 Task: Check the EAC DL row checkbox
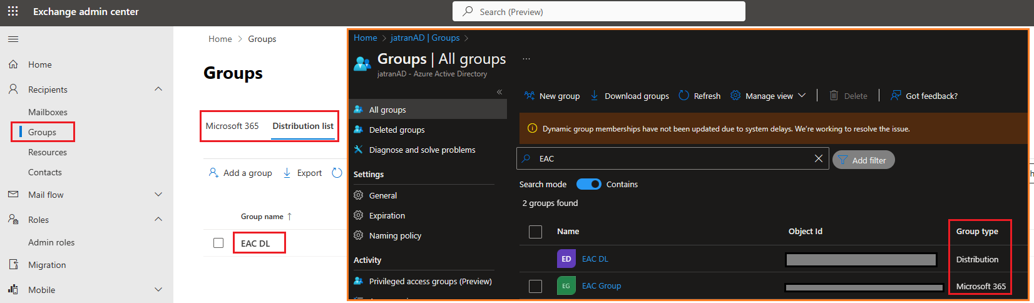[218, 243]
